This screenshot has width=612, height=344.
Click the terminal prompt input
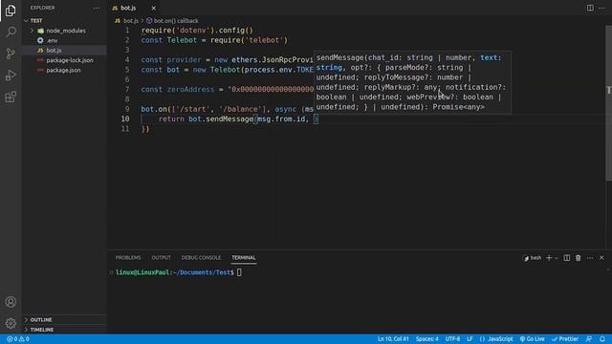[239, 272]
